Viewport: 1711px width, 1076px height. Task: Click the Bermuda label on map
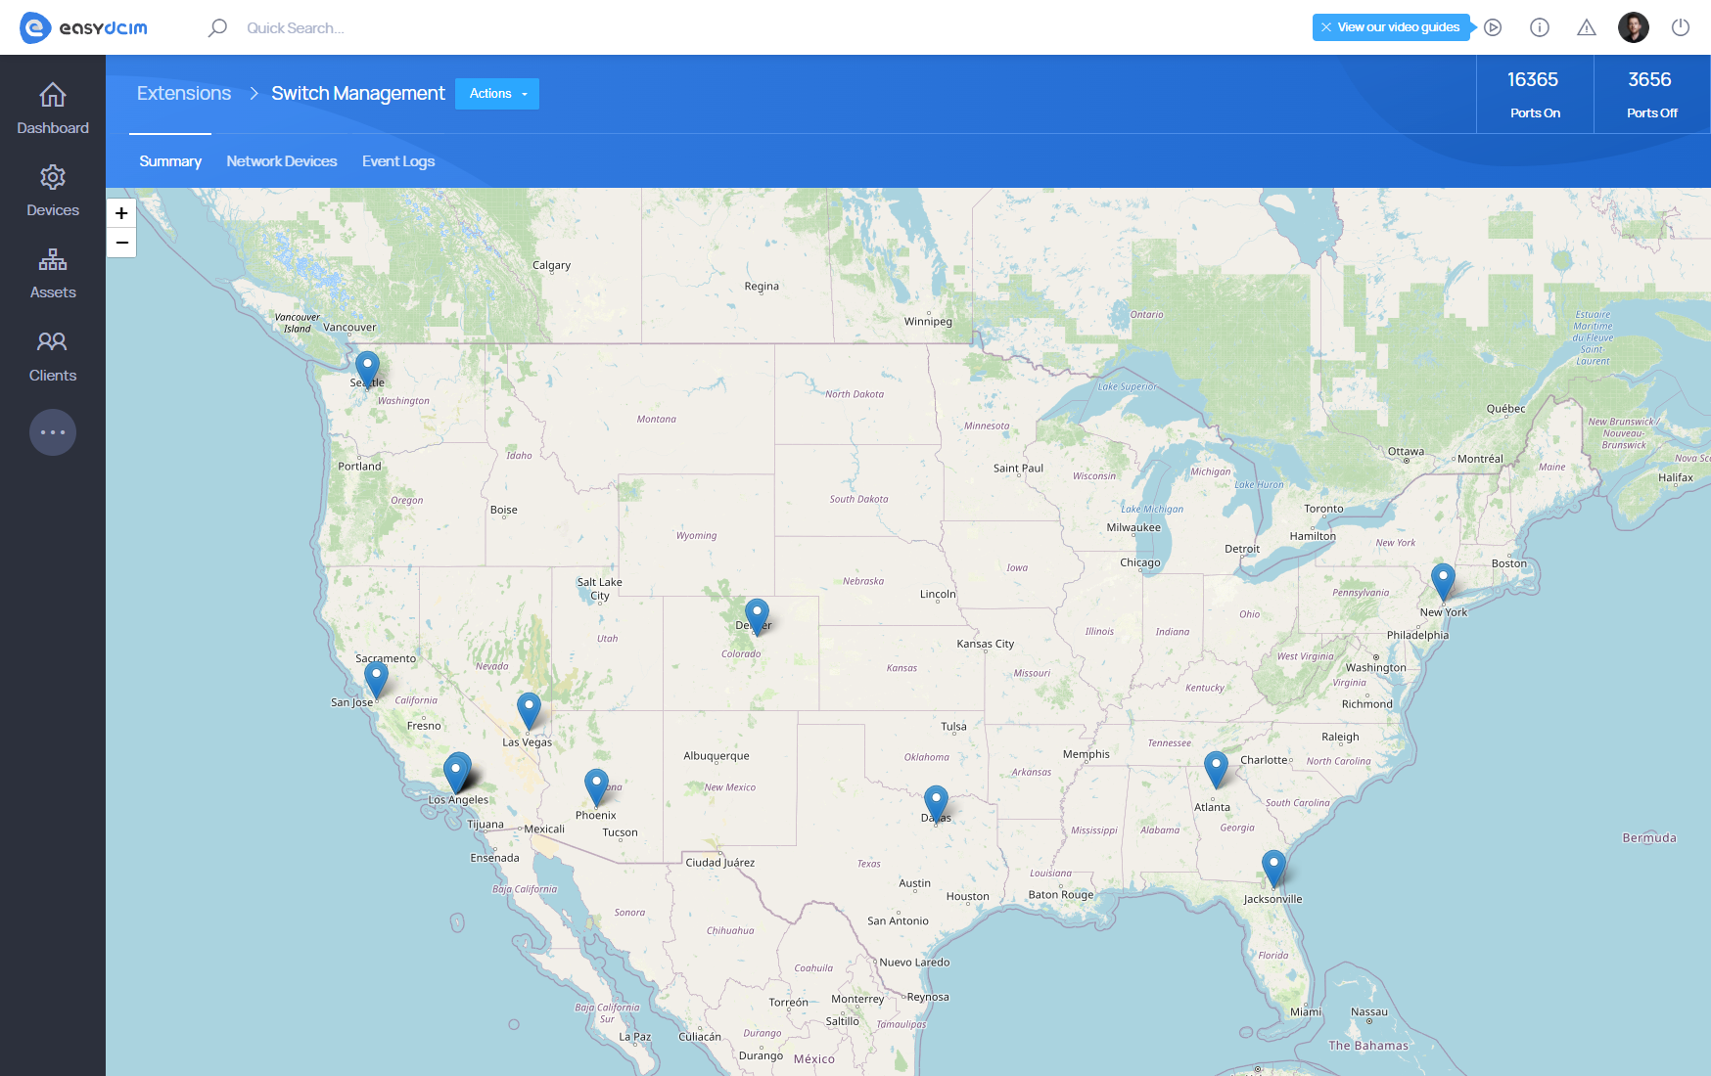pyautogui.click(x=1649, y=838)
